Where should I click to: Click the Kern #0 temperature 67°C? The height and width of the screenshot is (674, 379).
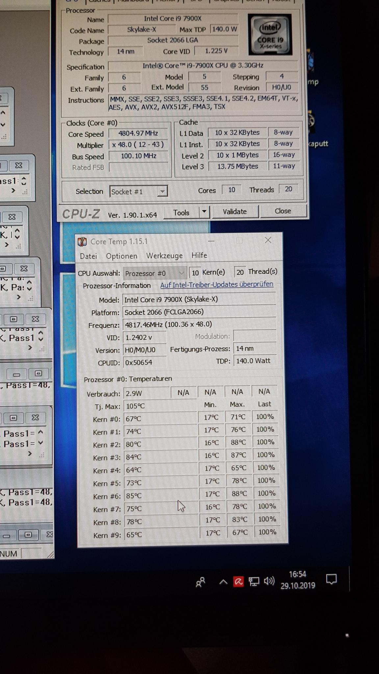[x=160, y=419]
